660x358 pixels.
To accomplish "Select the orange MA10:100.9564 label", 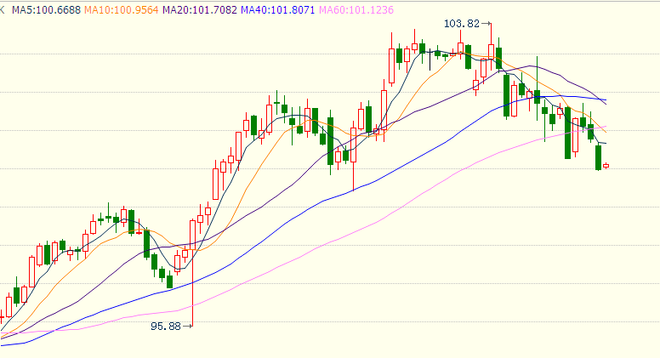I will tap(122, 9).
